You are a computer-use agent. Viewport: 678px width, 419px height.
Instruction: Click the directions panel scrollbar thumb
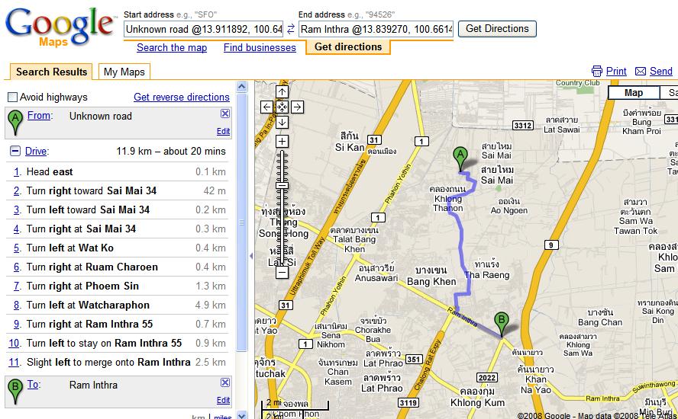point(242,222)
